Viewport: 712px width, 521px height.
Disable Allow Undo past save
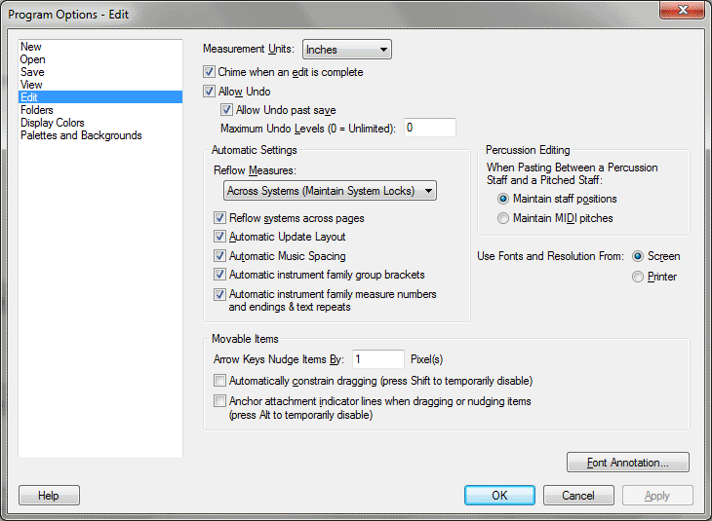click(x=226, y=110)
